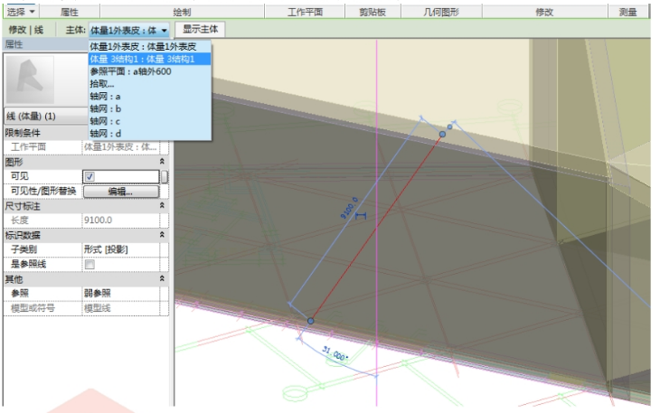Image resolution: width=660 pixels, height=413 pixels.
Task: Click the 绘制 ribbon panel label
Action: tap(182, 12)
